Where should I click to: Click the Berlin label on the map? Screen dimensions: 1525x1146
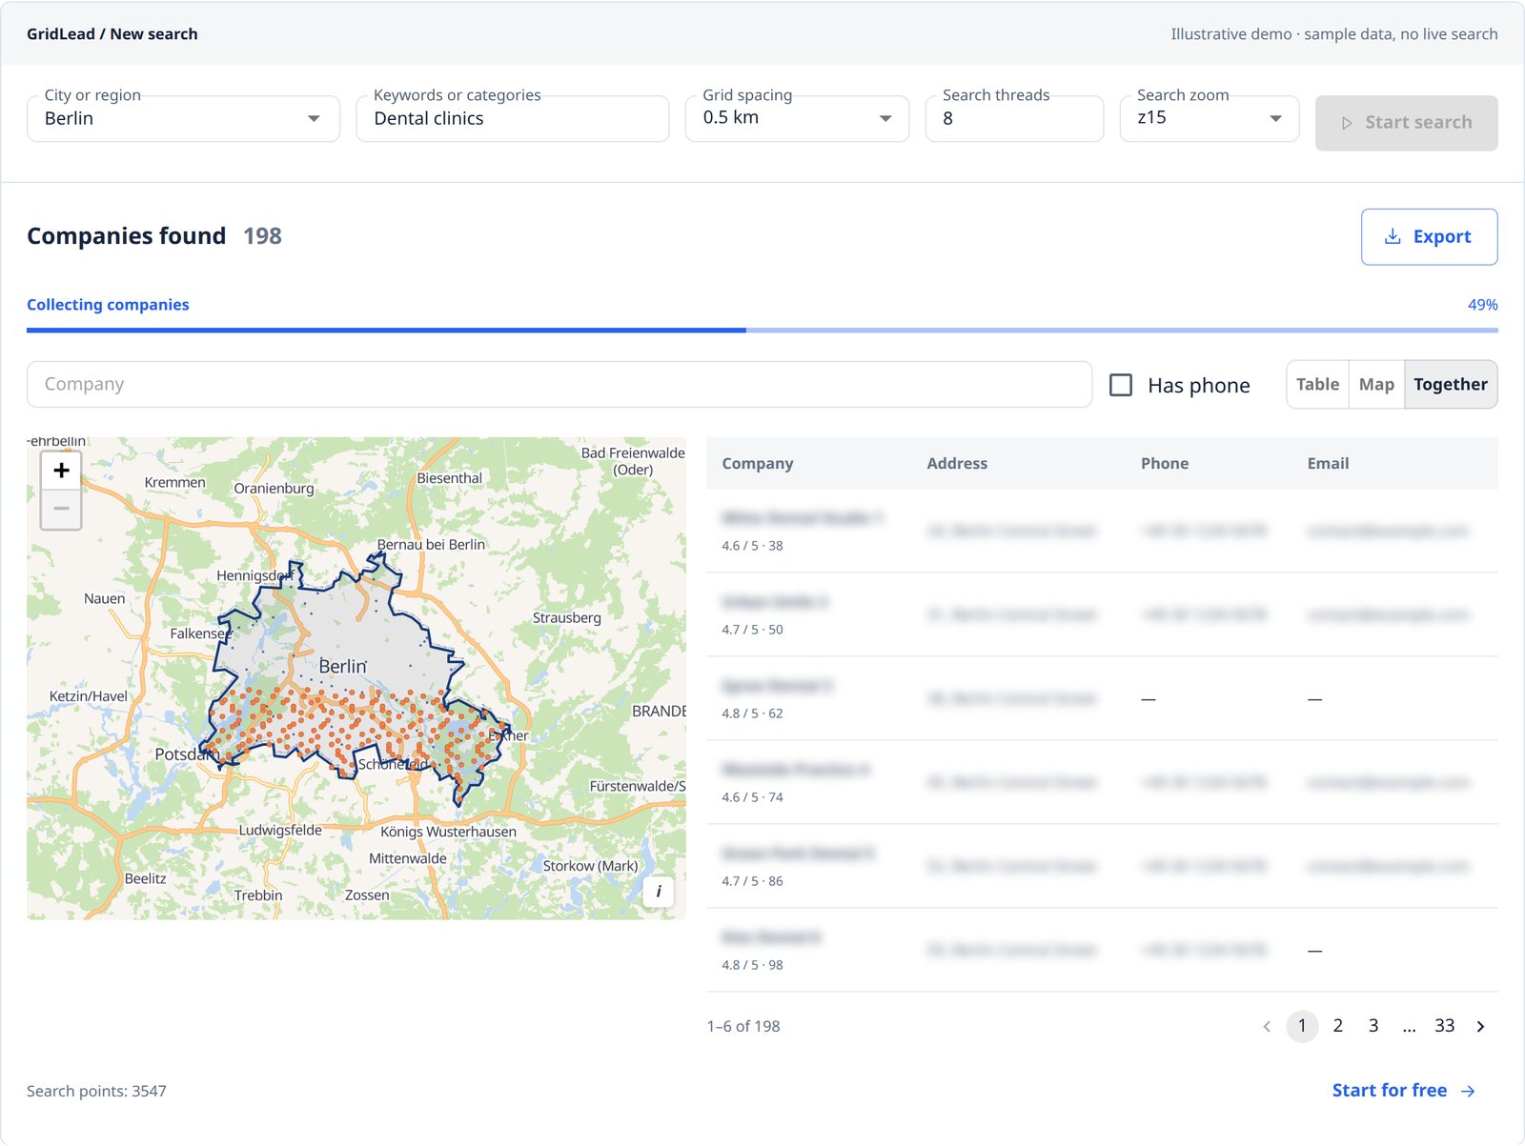coord(342,667)
